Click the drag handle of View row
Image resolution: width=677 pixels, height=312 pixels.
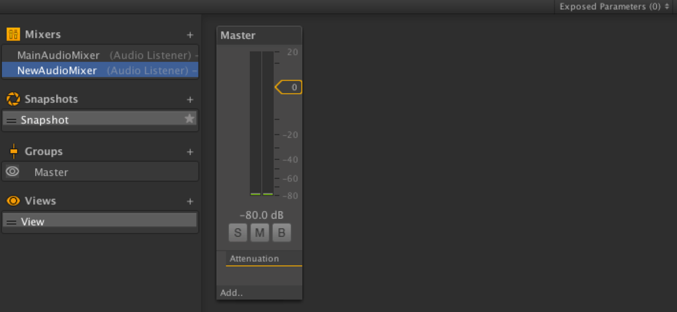tap(12, 222)
